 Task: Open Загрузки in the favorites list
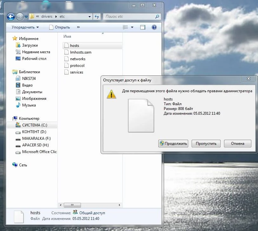pos(30,45)
